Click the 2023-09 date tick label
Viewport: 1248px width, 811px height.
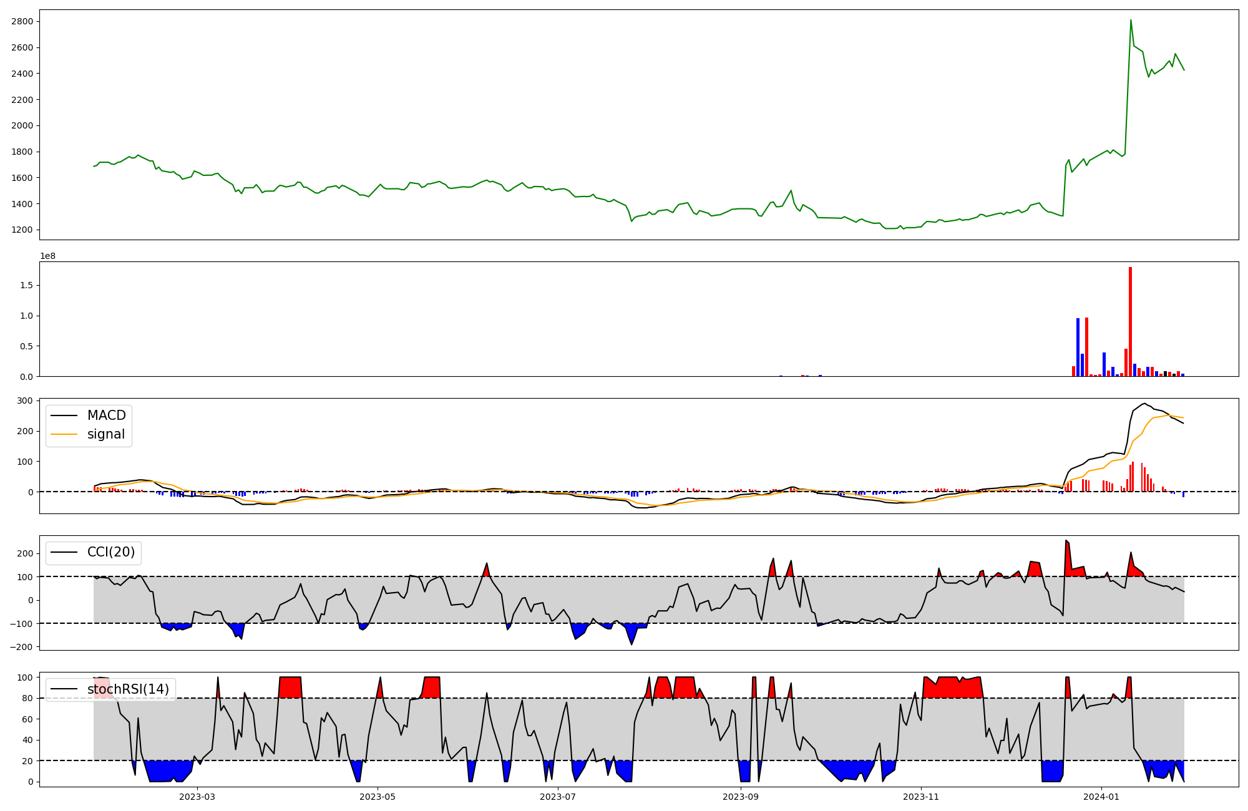coord(741,797)
